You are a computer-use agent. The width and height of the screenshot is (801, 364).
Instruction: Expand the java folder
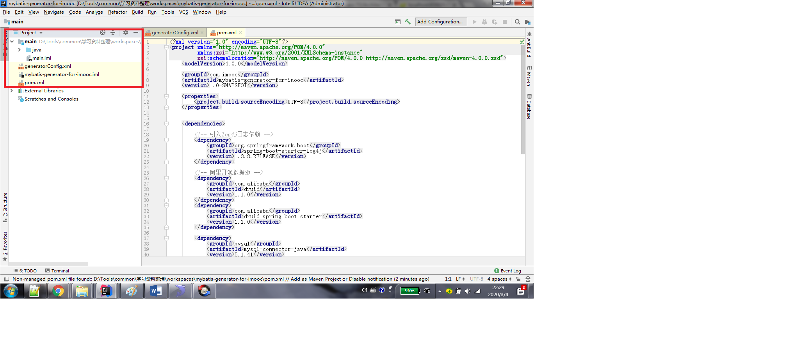(x=19, y=50)
